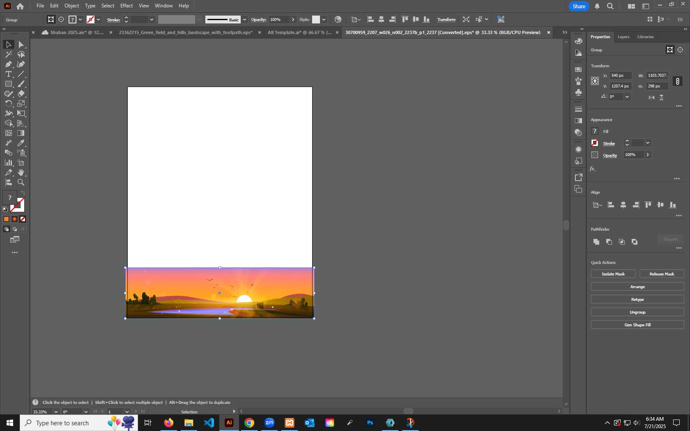
Task: Open the artboard navigation dropdown
Action: tap(127, 412)
